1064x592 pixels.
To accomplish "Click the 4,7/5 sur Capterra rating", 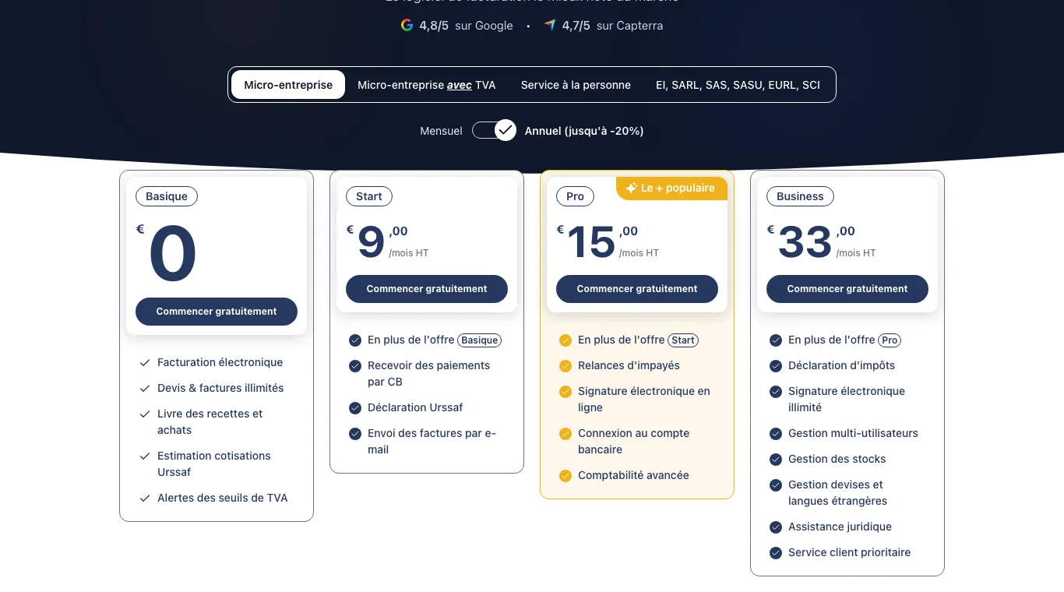I will (x=604, y=26).
